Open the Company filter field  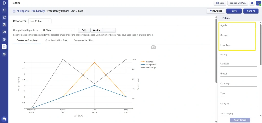pyautogui.click(x=239, y=84)
